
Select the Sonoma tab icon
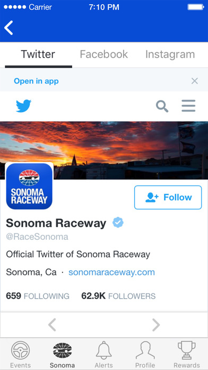click(x=62, y=354)
